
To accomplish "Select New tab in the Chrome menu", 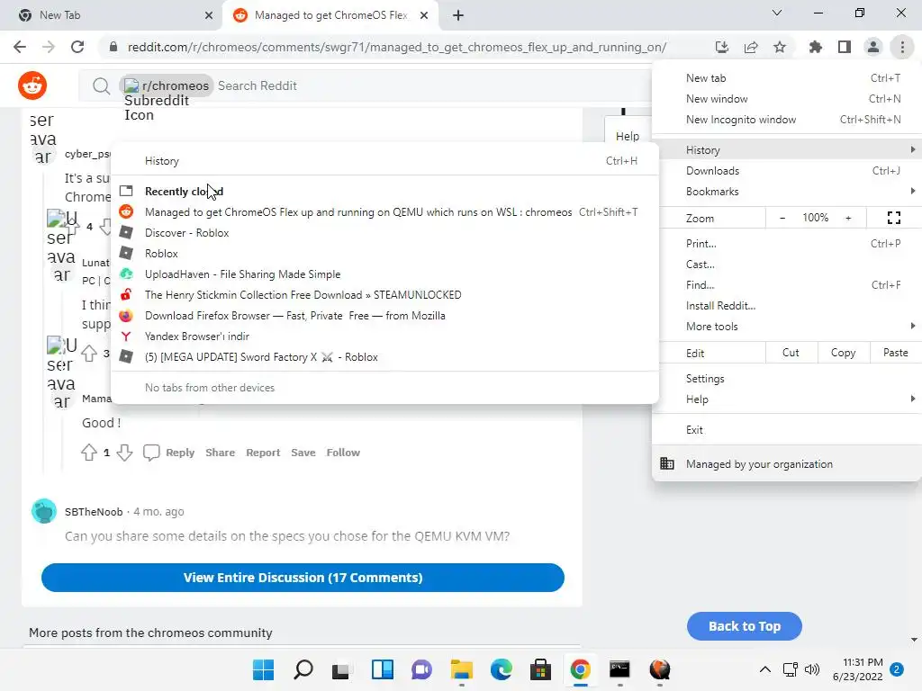I will pos(786,78).
